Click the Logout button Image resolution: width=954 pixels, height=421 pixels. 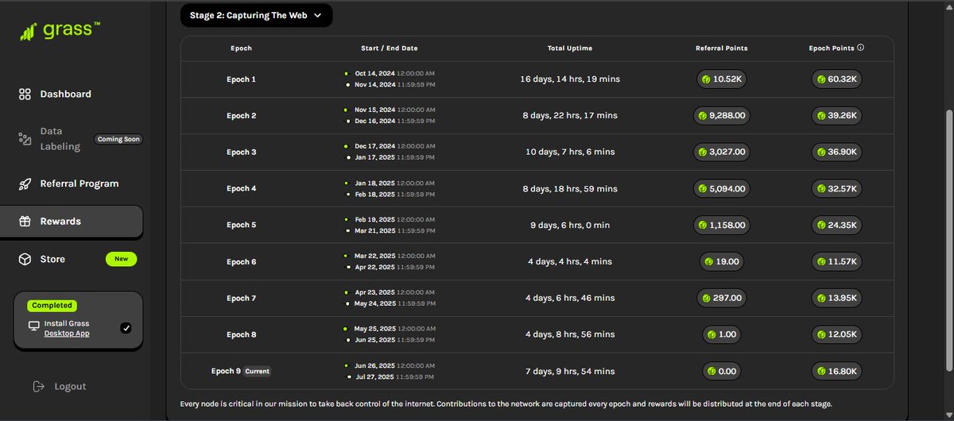point(59,386)
